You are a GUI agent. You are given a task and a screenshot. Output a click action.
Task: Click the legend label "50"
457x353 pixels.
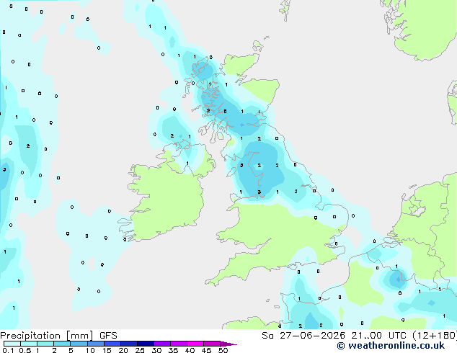tap(223, 350)
